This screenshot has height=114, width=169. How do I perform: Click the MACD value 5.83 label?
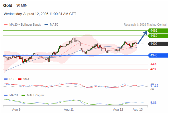point(154,103)
